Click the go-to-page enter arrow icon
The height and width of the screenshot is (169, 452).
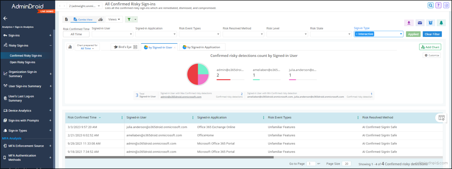click(319, 164)
